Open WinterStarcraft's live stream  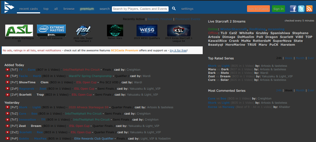[233, 29]
